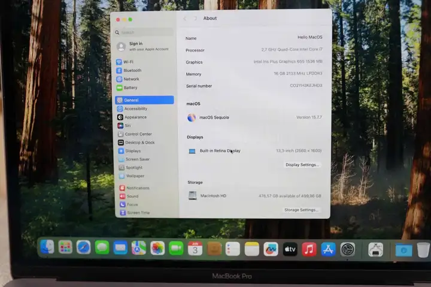Open the yellow Notes app in Dock
Image resolution: width=431 pixels, height=287 pixels.
point(252,249)
